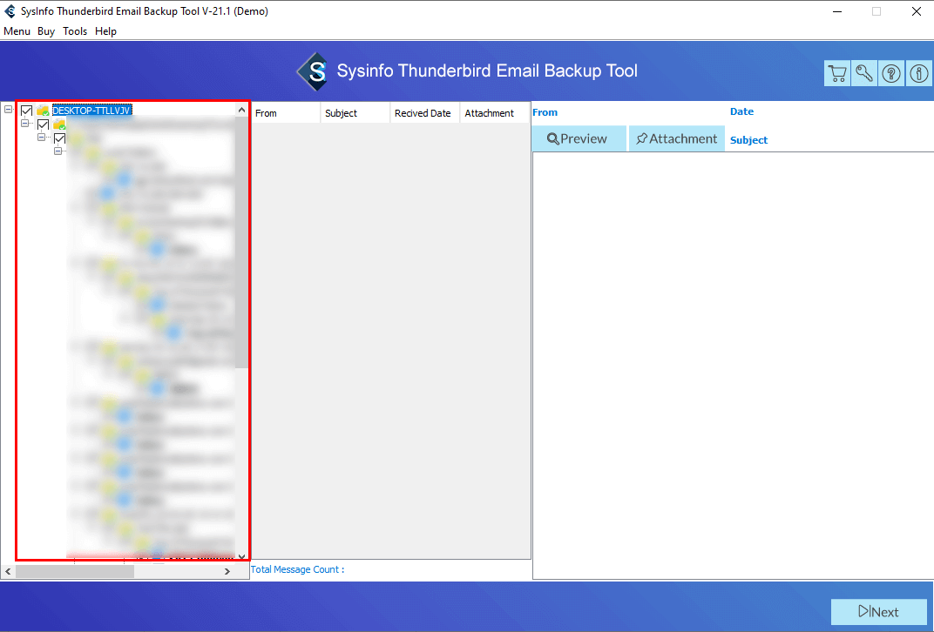Image resolution: width=934 pixels, height=632 pixels.
Task: Collapse the second-level tree node
Action: pos(24,124)
